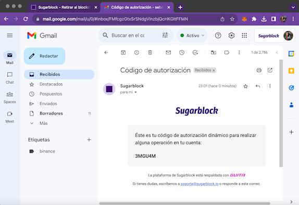Screen dimensions: 299x205
Task: Collapse side panel chevron at bottom
Action: (291, 202)
